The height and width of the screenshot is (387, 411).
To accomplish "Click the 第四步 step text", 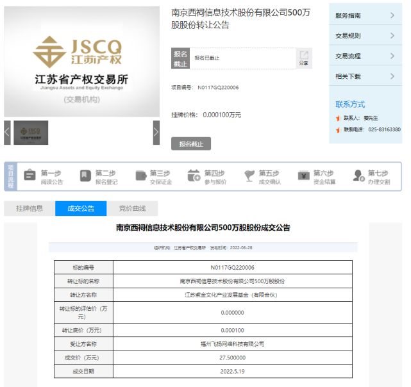I will [214, 173].
